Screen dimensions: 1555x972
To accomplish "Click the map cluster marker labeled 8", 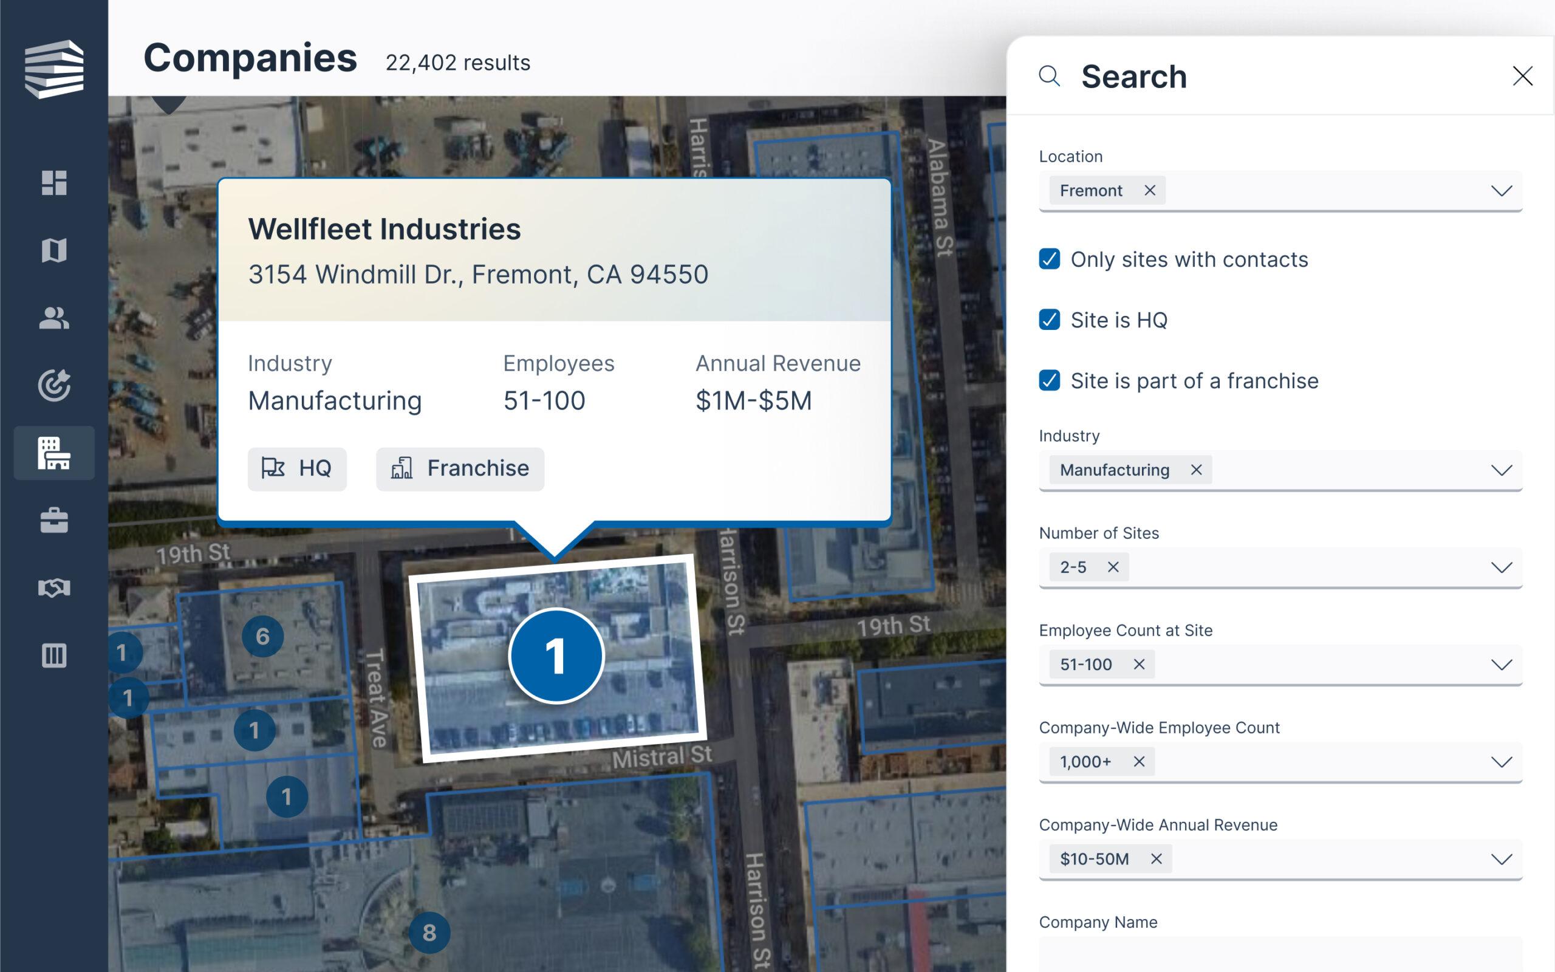I will coord(429,932).
